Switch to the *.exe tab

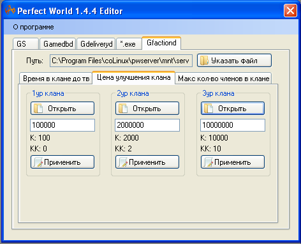tap(129, 44)
